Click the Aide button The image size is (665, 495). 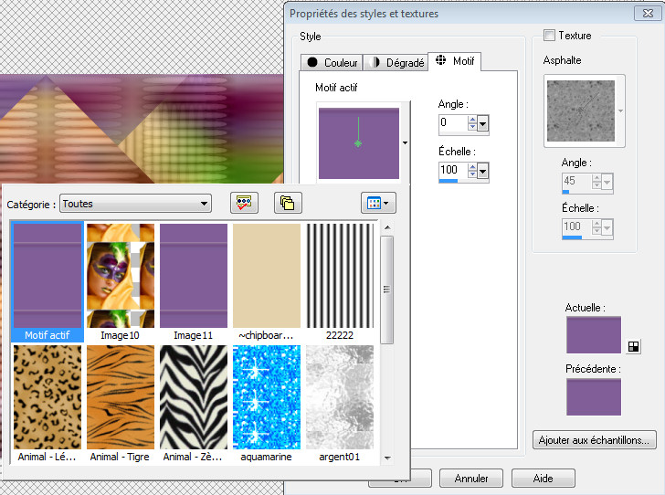click(x=543, y=478)
